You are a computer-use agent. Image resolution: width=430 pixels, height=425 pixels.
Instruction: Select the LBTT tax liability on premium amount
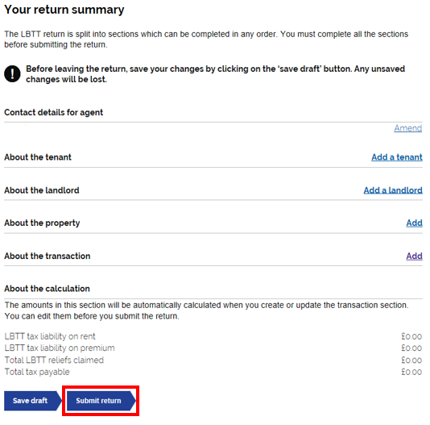coord(411,348)
